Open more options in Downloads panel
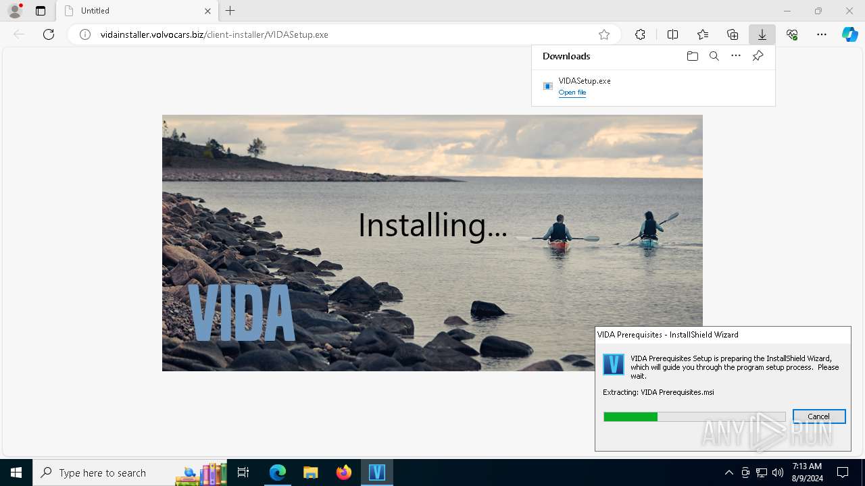 pos(736,56)
